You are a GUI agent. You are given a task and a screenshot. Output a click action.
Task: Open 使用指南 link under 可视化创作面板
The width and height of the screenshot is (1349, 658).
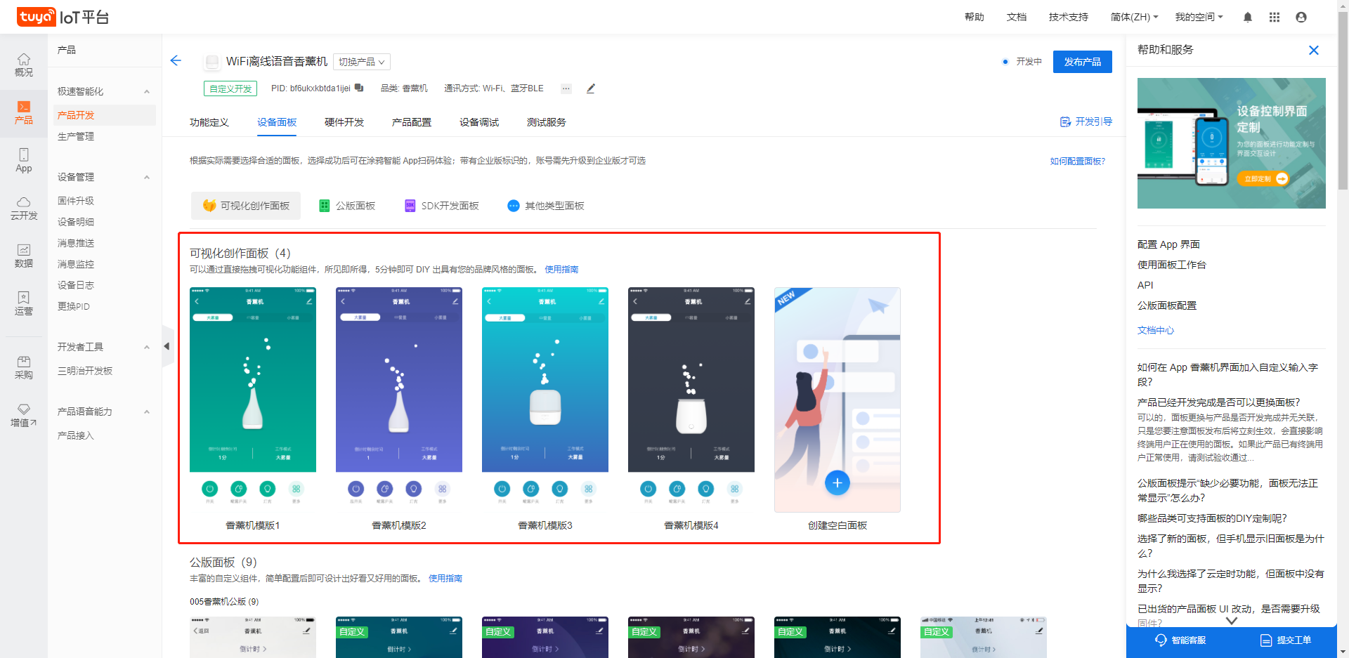pos(561,269)
